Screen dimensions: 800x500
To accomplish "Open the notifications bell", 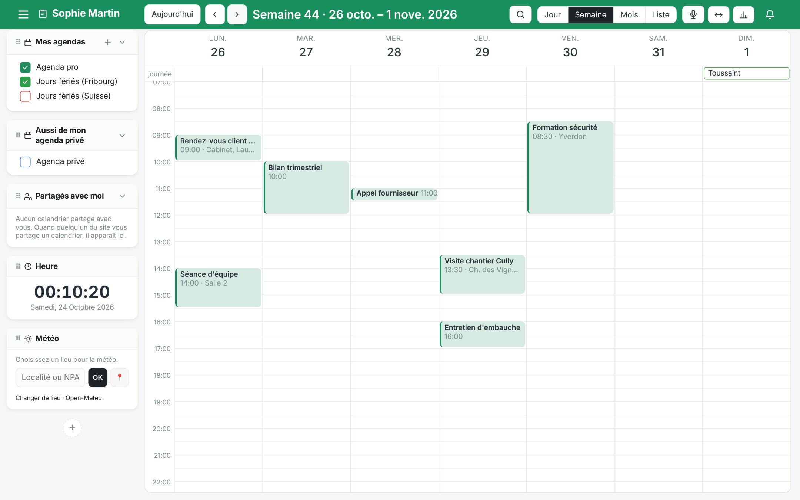I will coord(770,14).
